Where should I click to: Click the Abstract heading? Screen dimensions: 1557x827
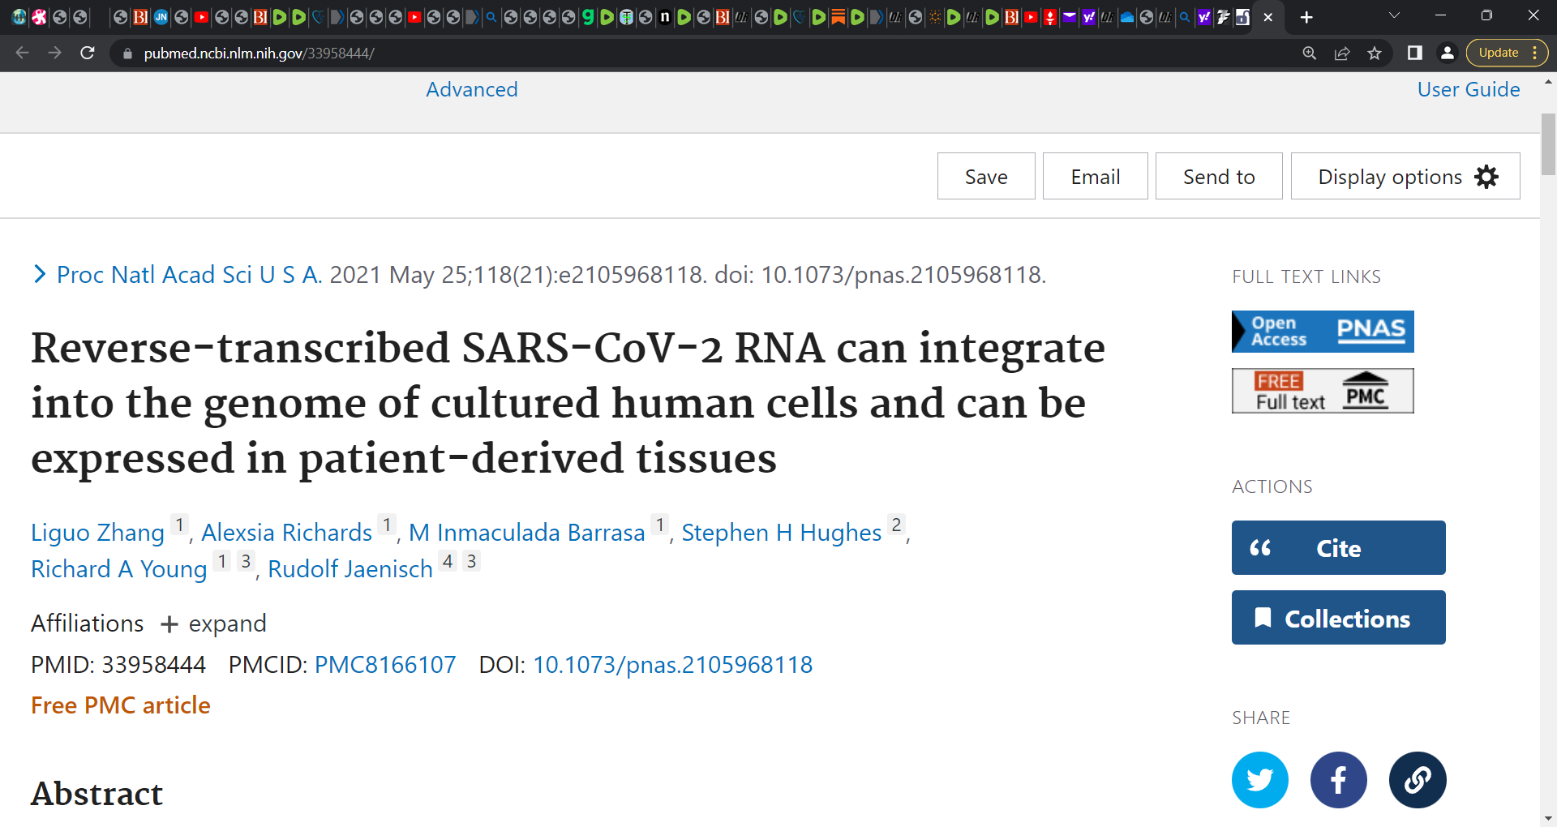97,794
